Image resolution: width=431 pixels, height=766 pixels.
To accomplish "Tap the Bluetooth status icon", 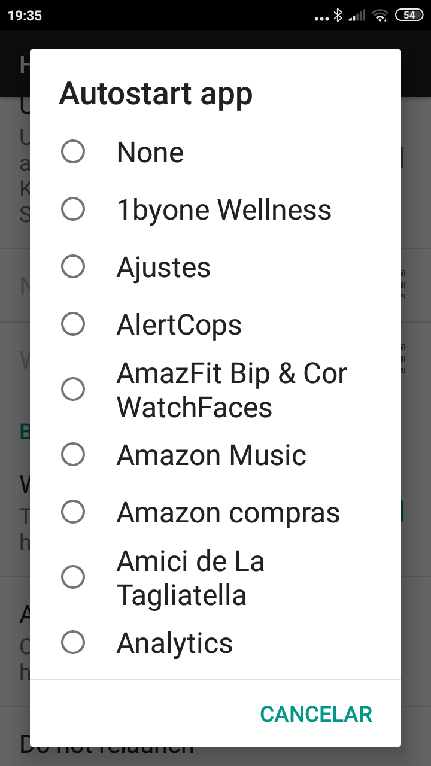I will pyautogui.click(x=338, y=16).
